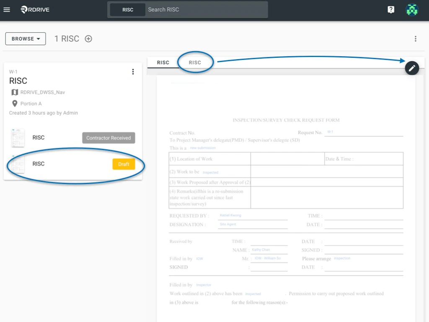Open the navigation hamburger menu
Screen dimensions: 429x322
pyautogui.click(x=7, y=10)
